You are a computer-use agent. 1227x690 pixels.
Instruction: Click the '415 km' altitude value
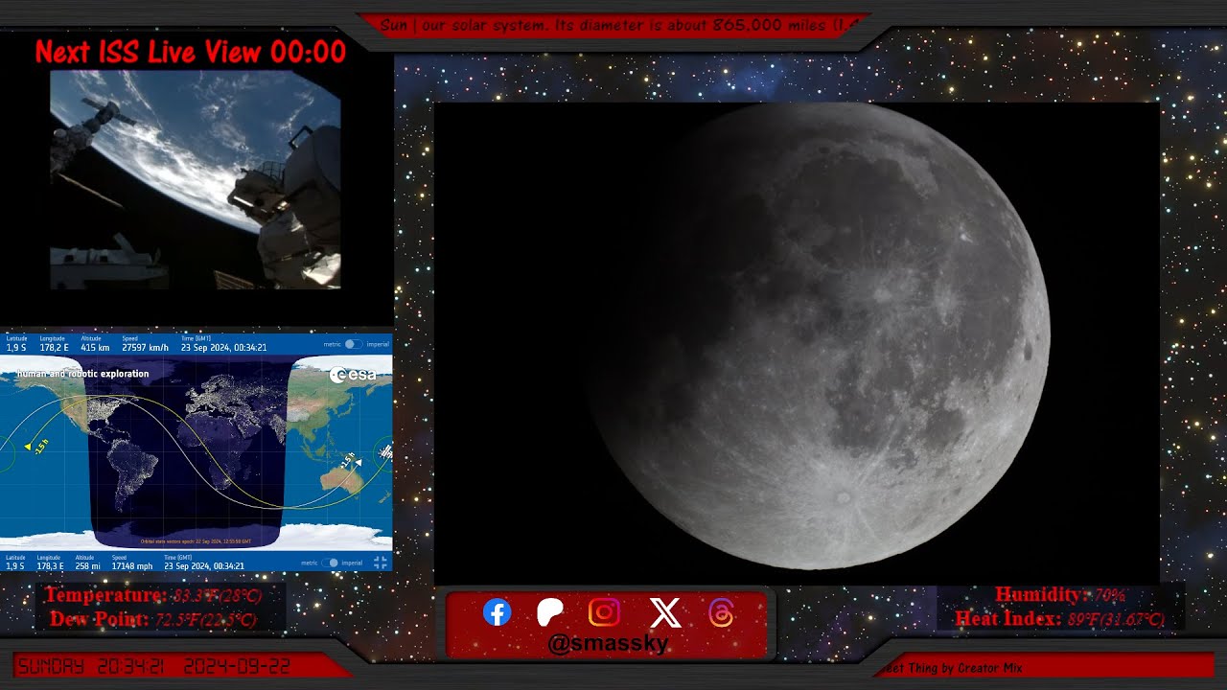pyautogui.click(x=94, y=348)
